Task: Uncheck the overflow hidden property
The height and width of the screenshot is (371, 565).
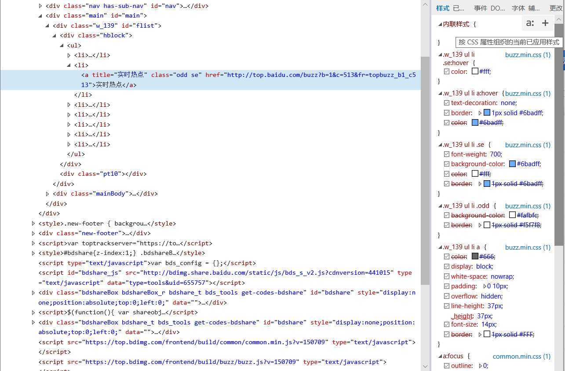Action: pyautogui.click(x=447, y=296)
